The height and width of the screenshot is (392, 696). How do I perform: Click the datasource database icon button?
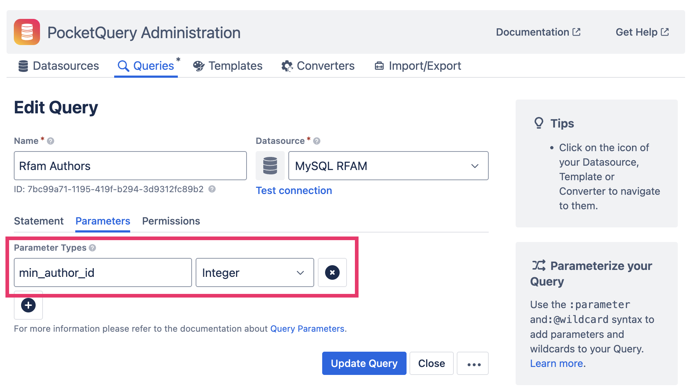(x=270, y=166)
